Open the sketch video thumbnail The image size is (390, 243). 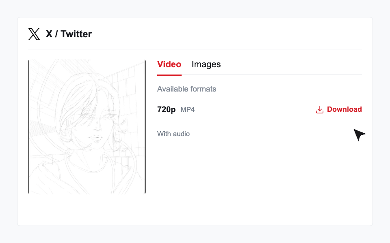(87, 127)
